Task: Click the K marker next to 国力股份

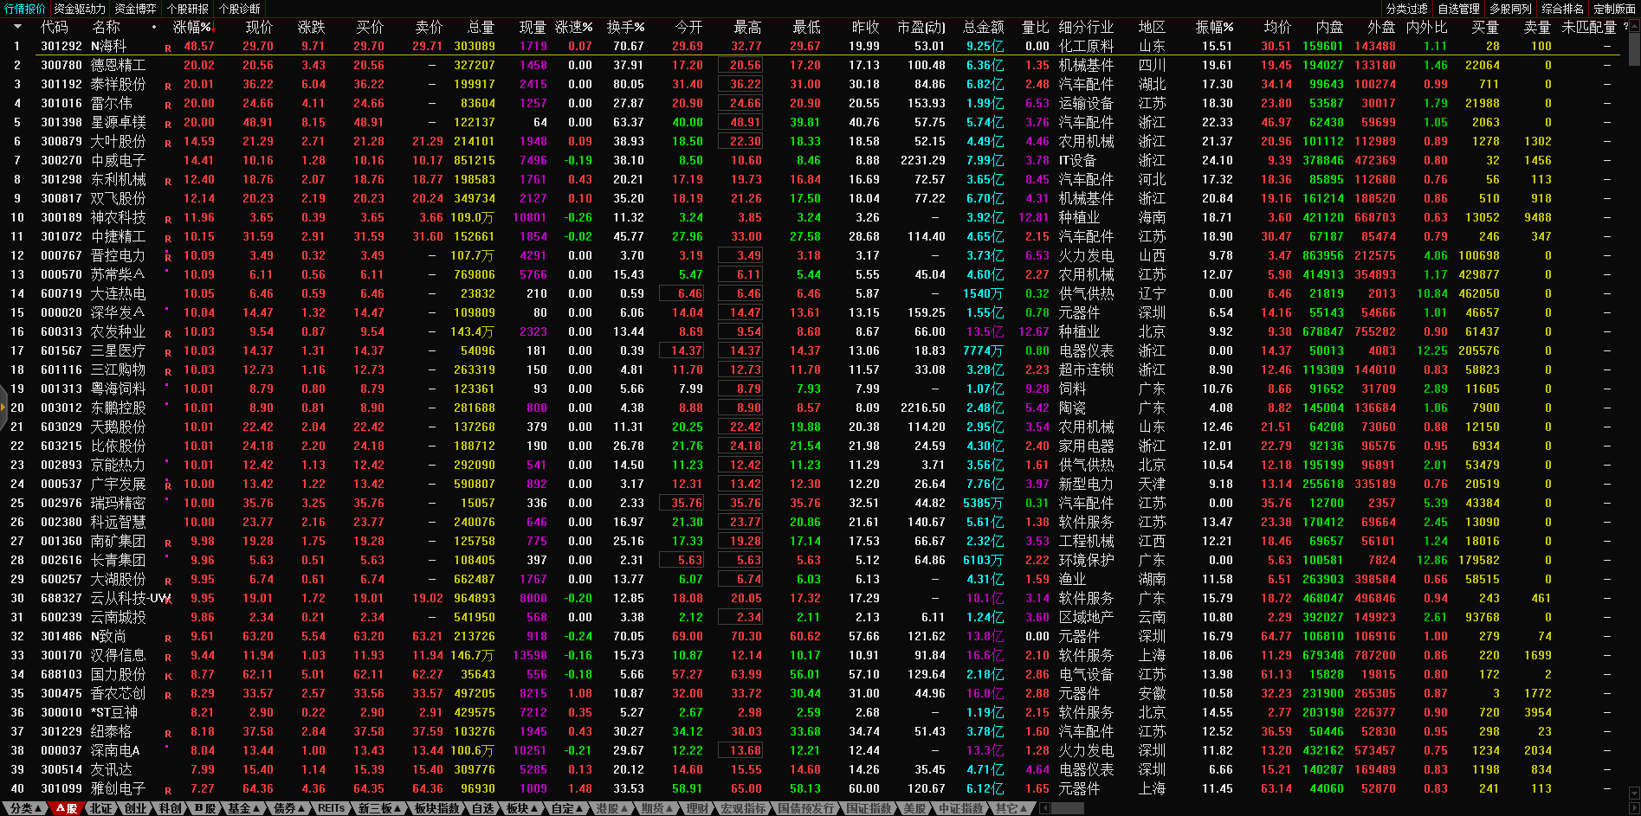Action: pyautogui.click(x=168, y=676)
